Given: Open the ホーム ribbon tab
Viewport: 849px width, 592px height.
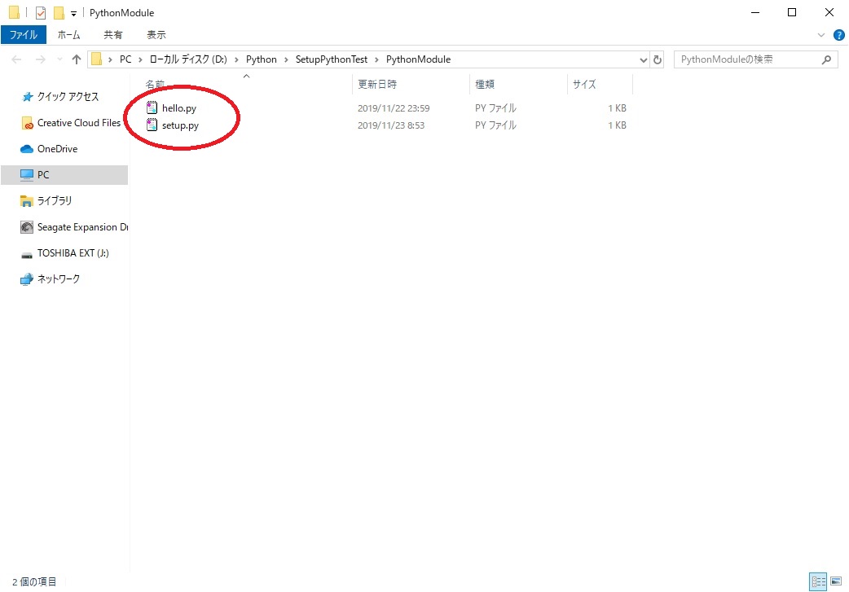Looking at the screenshot, I should [x=68, y=35].
